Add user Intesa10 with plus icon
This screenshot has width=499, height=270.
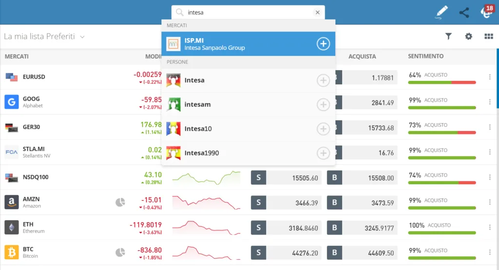click(323, 129)
